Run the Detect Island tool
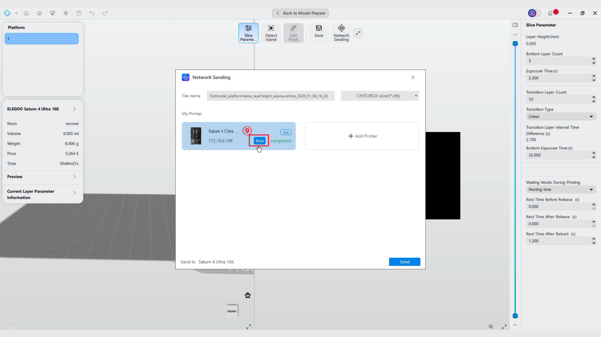 click(271, 33)
